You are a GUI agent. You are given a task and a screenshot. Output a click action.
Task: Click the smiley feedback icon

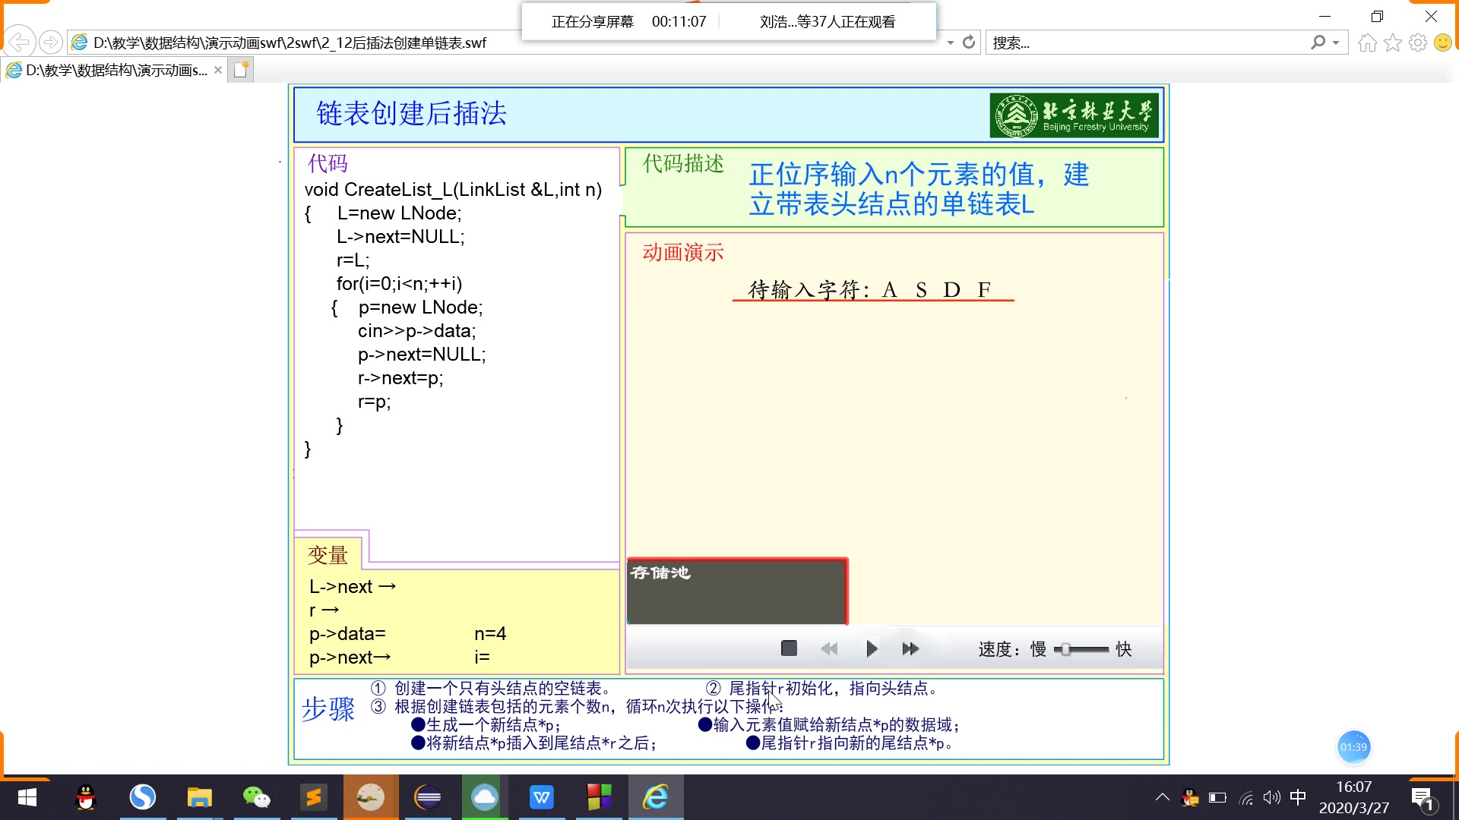pyautogui.click(x=1442, y=43)
